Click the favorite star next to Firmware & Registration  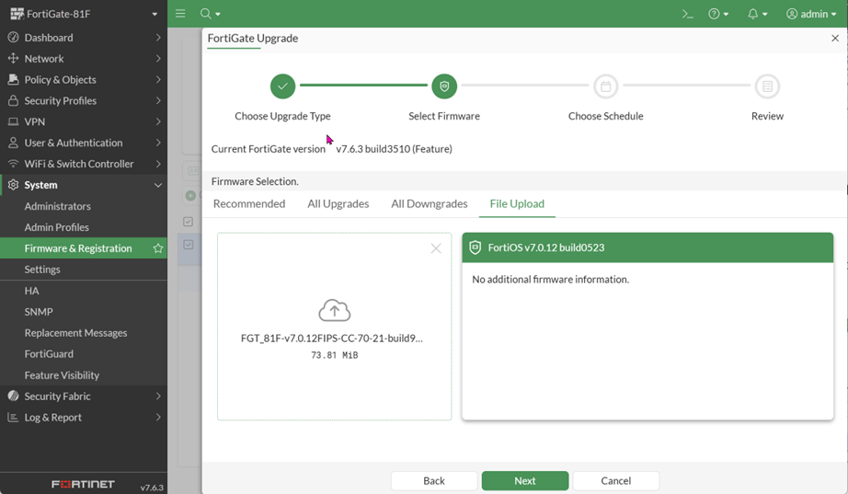(158, 248)
